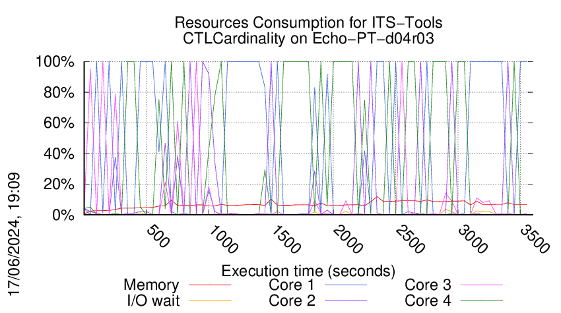Click the I/O wait legend label
Screen dimensions: 561x313
tap(153, 300)
